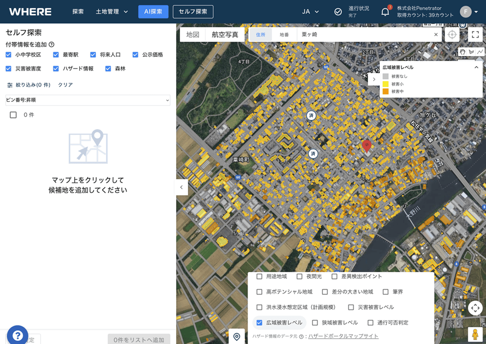Click the AI探索 button

[x=153, y=12]
